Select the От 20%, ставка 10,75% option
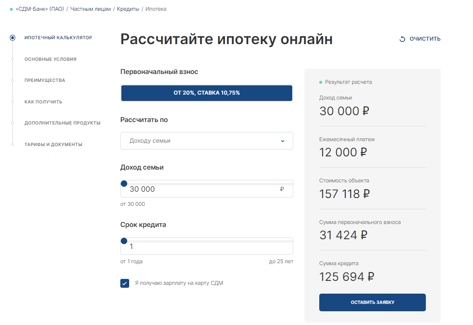 click(206, 93)
